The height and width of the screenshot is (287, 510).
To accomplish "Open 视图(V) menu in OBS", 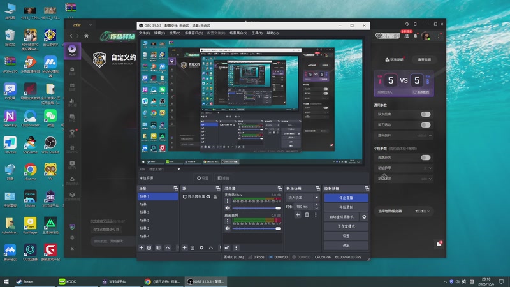I will click(x=175, y=33).
